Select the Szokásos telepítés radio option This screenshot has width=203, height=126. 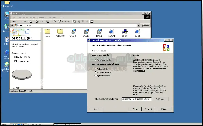tap(95, 60)
